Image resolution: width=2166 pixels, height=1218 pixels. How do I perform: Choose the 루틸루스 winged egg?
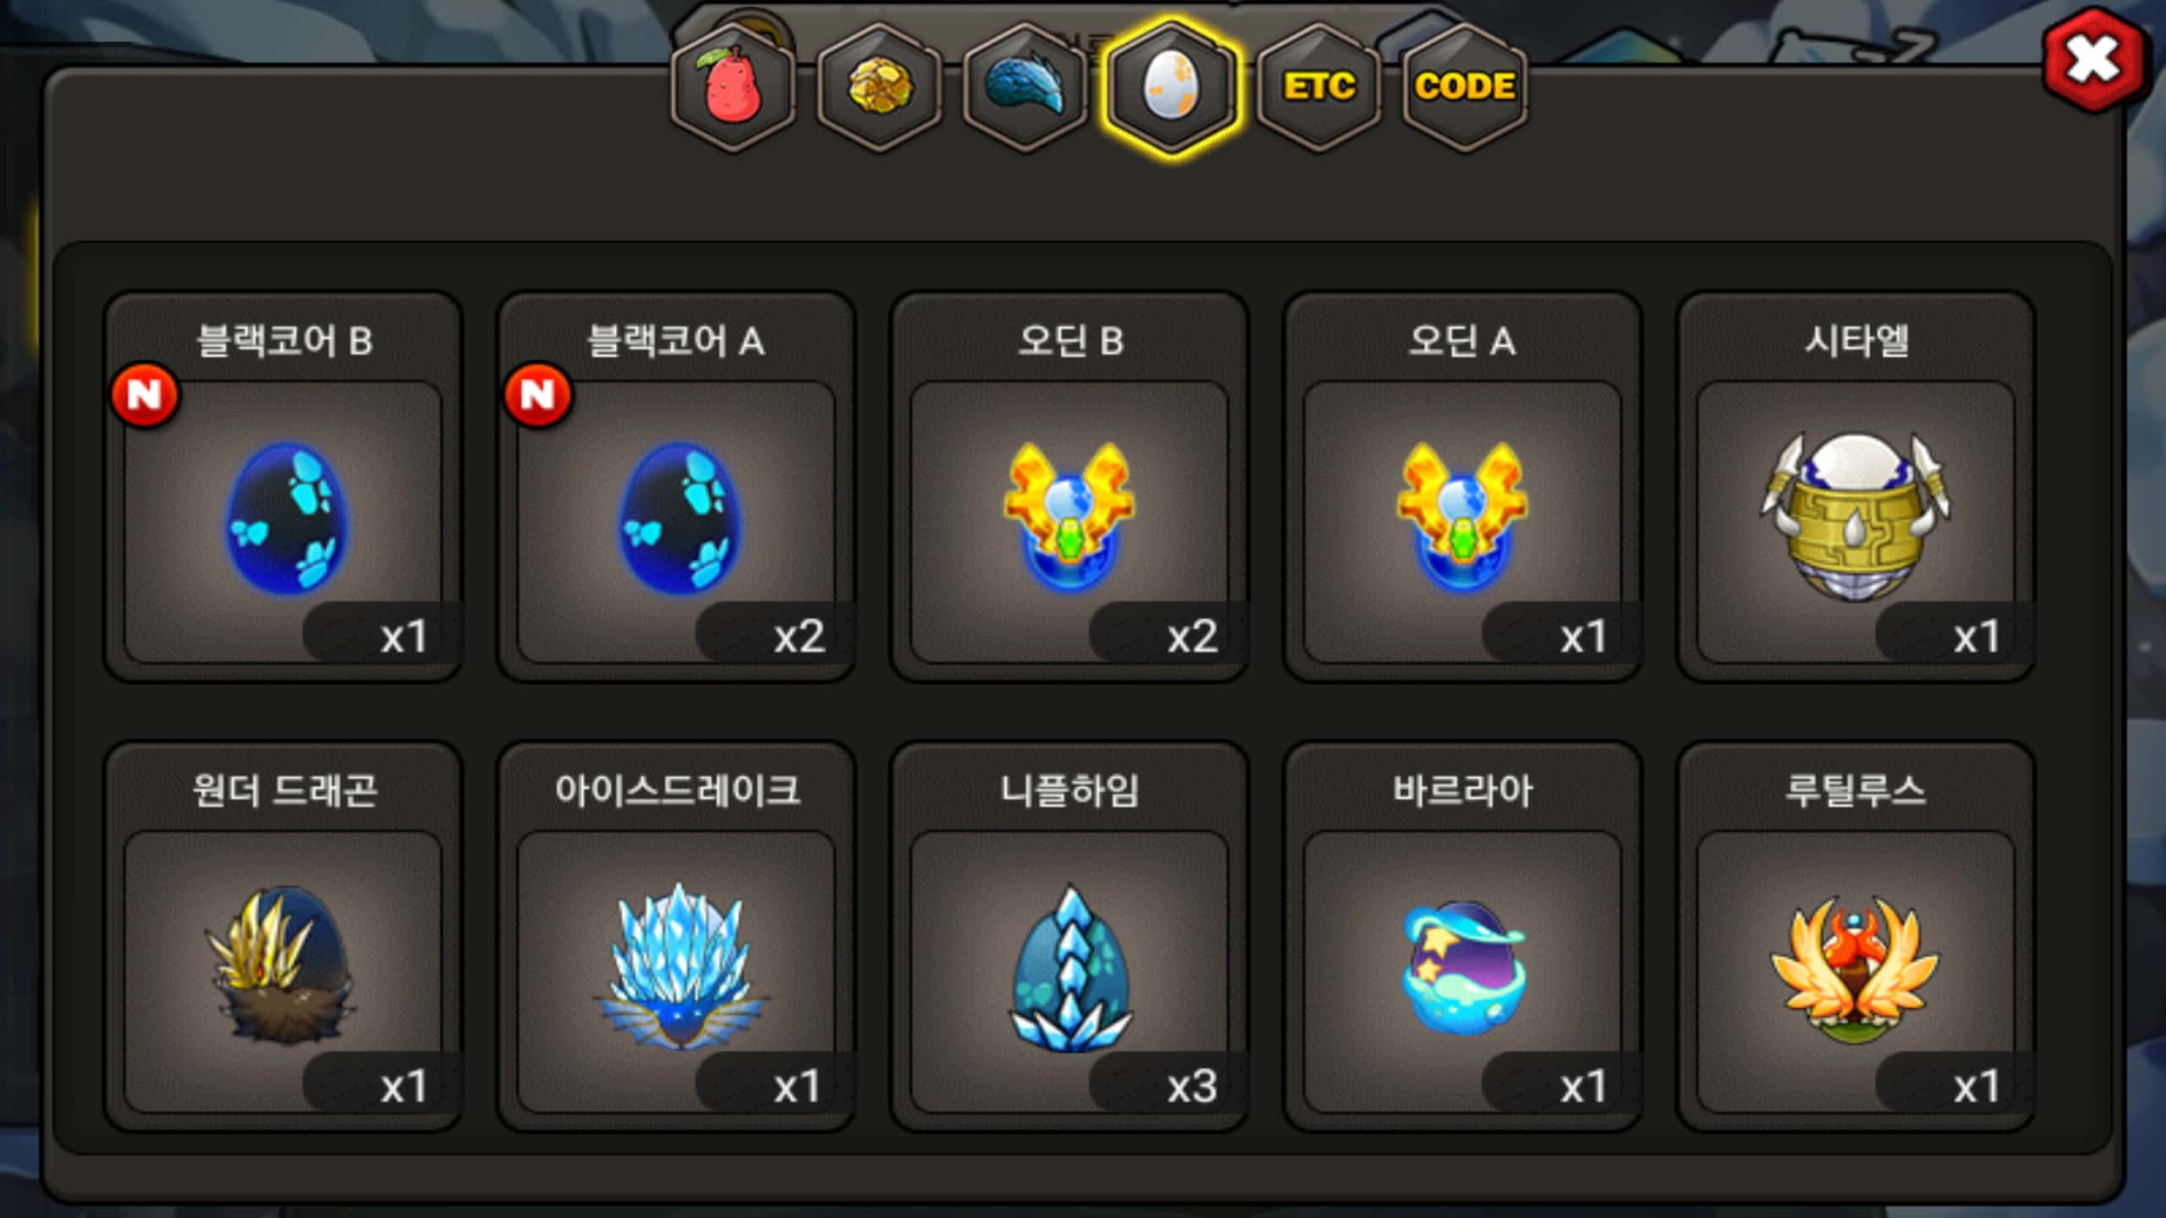[1855, 936]
